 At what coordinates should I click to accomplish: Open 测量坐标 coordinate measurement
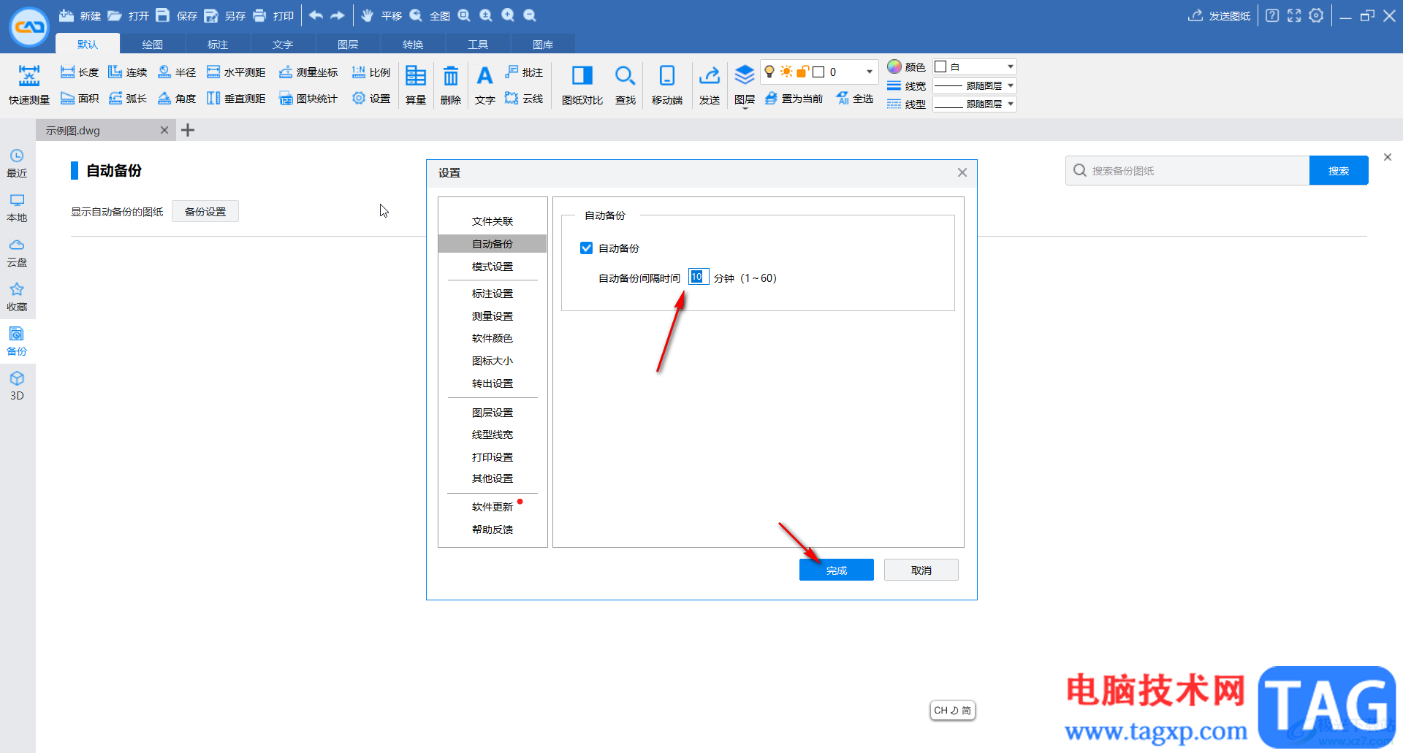coord(308,72)
